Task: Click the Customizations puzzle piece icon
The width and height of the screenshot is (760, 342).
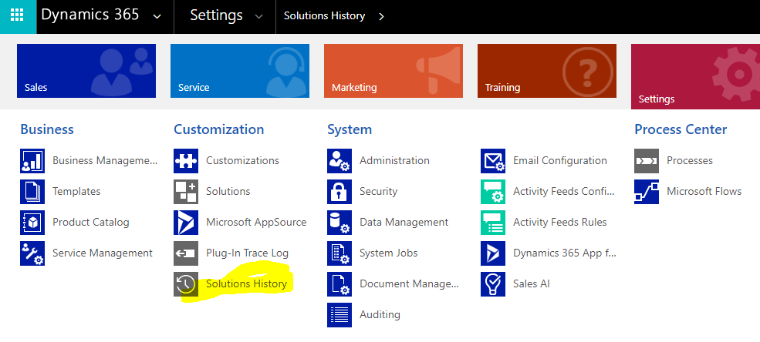Action: point(186,161)
